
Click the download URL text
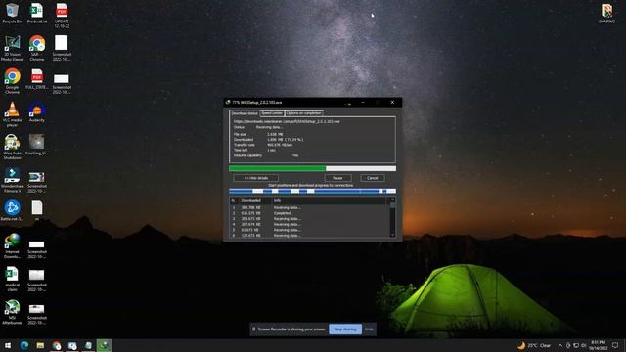tap(287, 121)
